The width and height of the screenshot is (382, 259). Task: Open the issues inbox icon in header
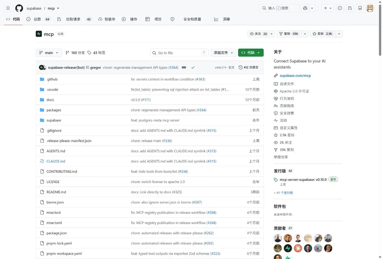(x=340, y=8)
